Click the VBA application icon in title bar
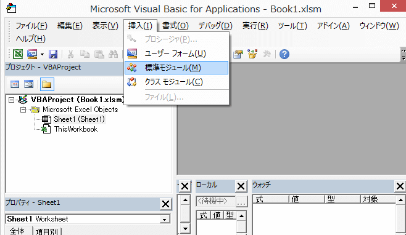The height and width of the screenshot is (235, 406). [11, 9]
